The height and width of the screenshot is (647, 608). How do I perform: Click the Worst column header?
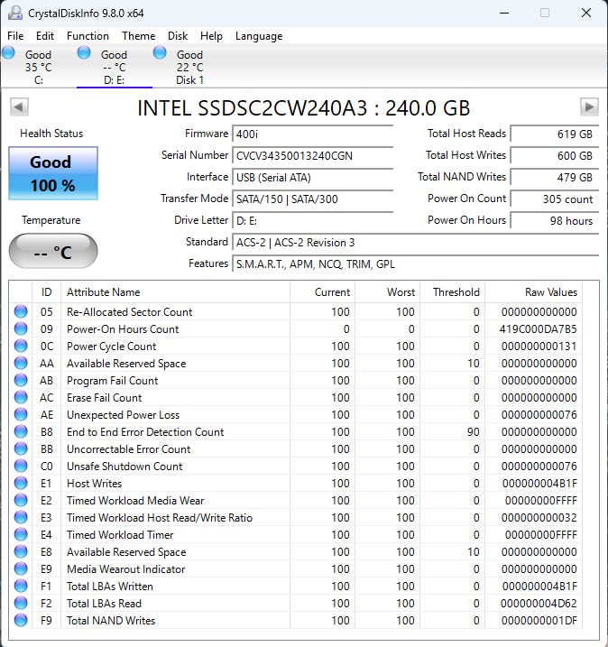tap(387, 292)
